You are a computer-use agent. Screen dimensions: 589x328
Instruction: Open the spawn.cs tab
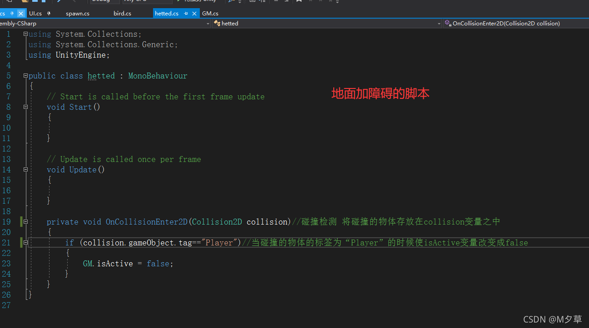click(x=78, y=14)
